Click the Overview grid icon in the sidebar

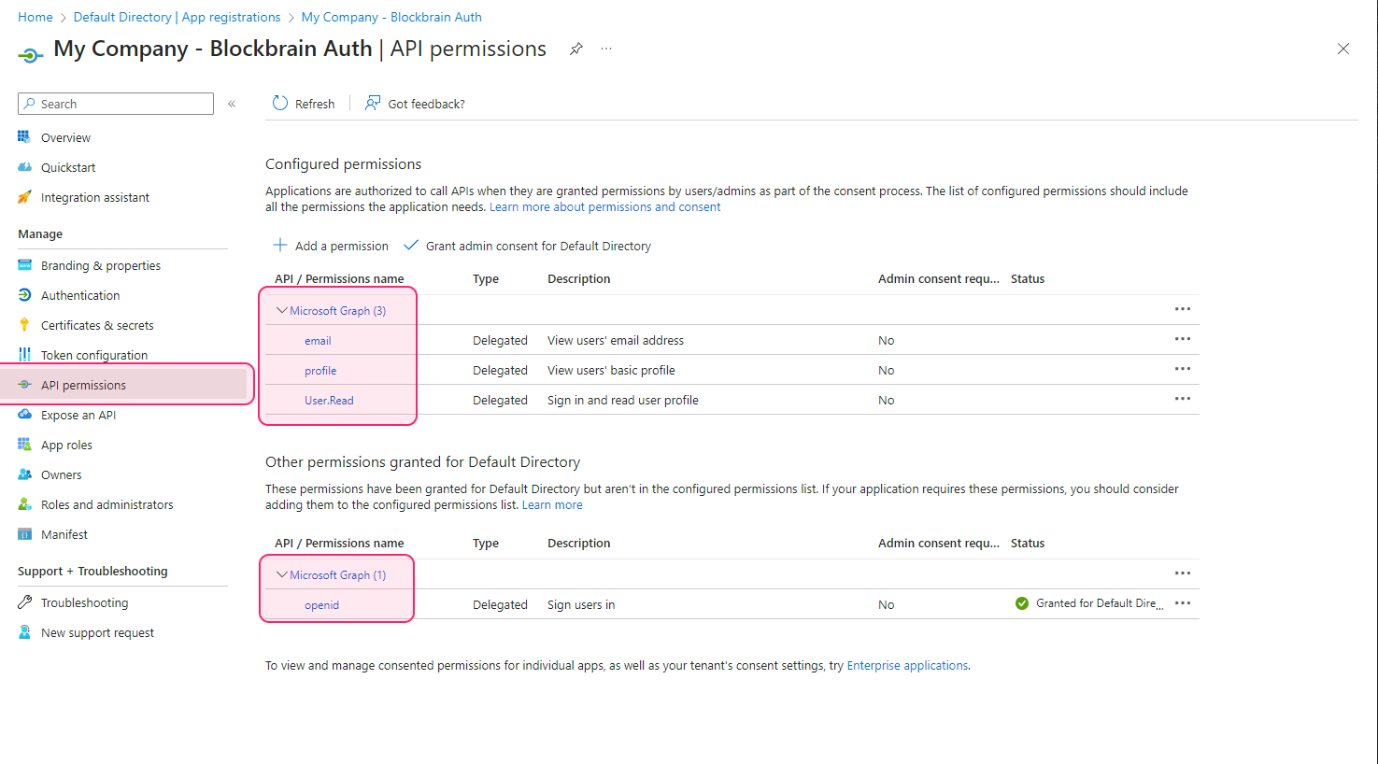(24, 137)
